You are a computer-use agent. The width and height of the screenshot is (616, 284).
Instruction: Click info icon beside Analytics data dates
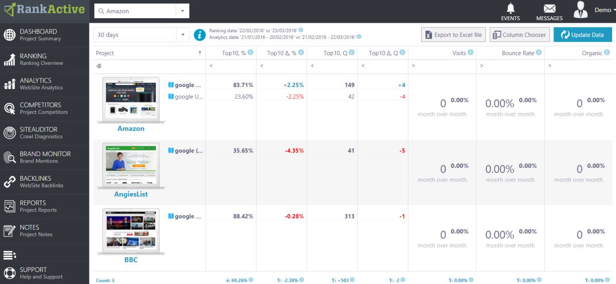[x=359, y=37]
